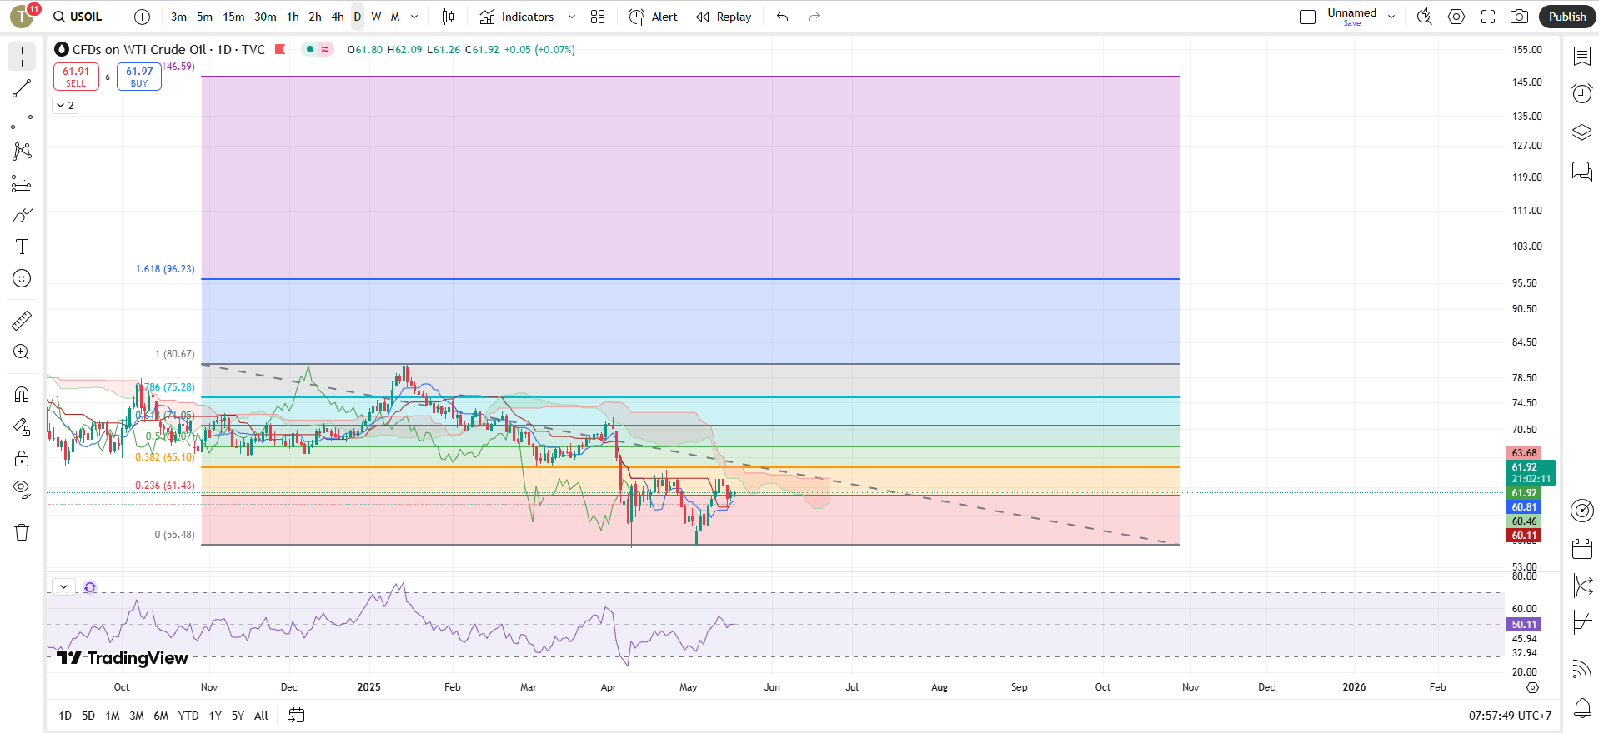Toggle magnet mode for drawings

(22, 395)
